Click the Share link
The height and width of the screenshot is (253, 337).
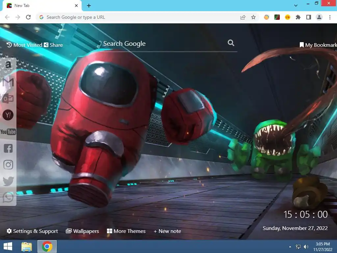(x=53, y=45)
